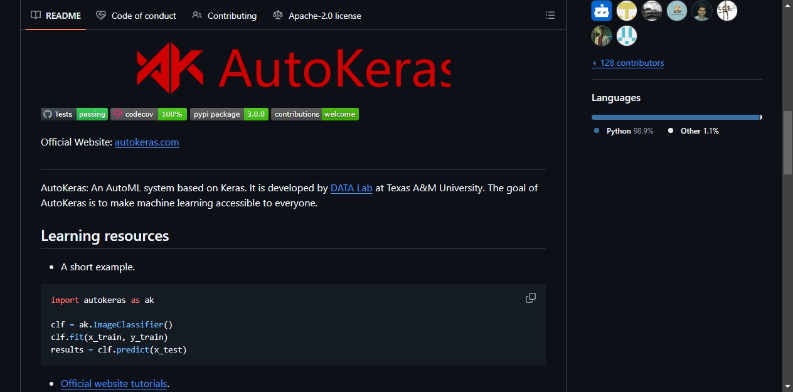The width and height of the screenshot is (793, 392).
Task: Open the light-blue cartoon contributor avatar
Action: 677,11
